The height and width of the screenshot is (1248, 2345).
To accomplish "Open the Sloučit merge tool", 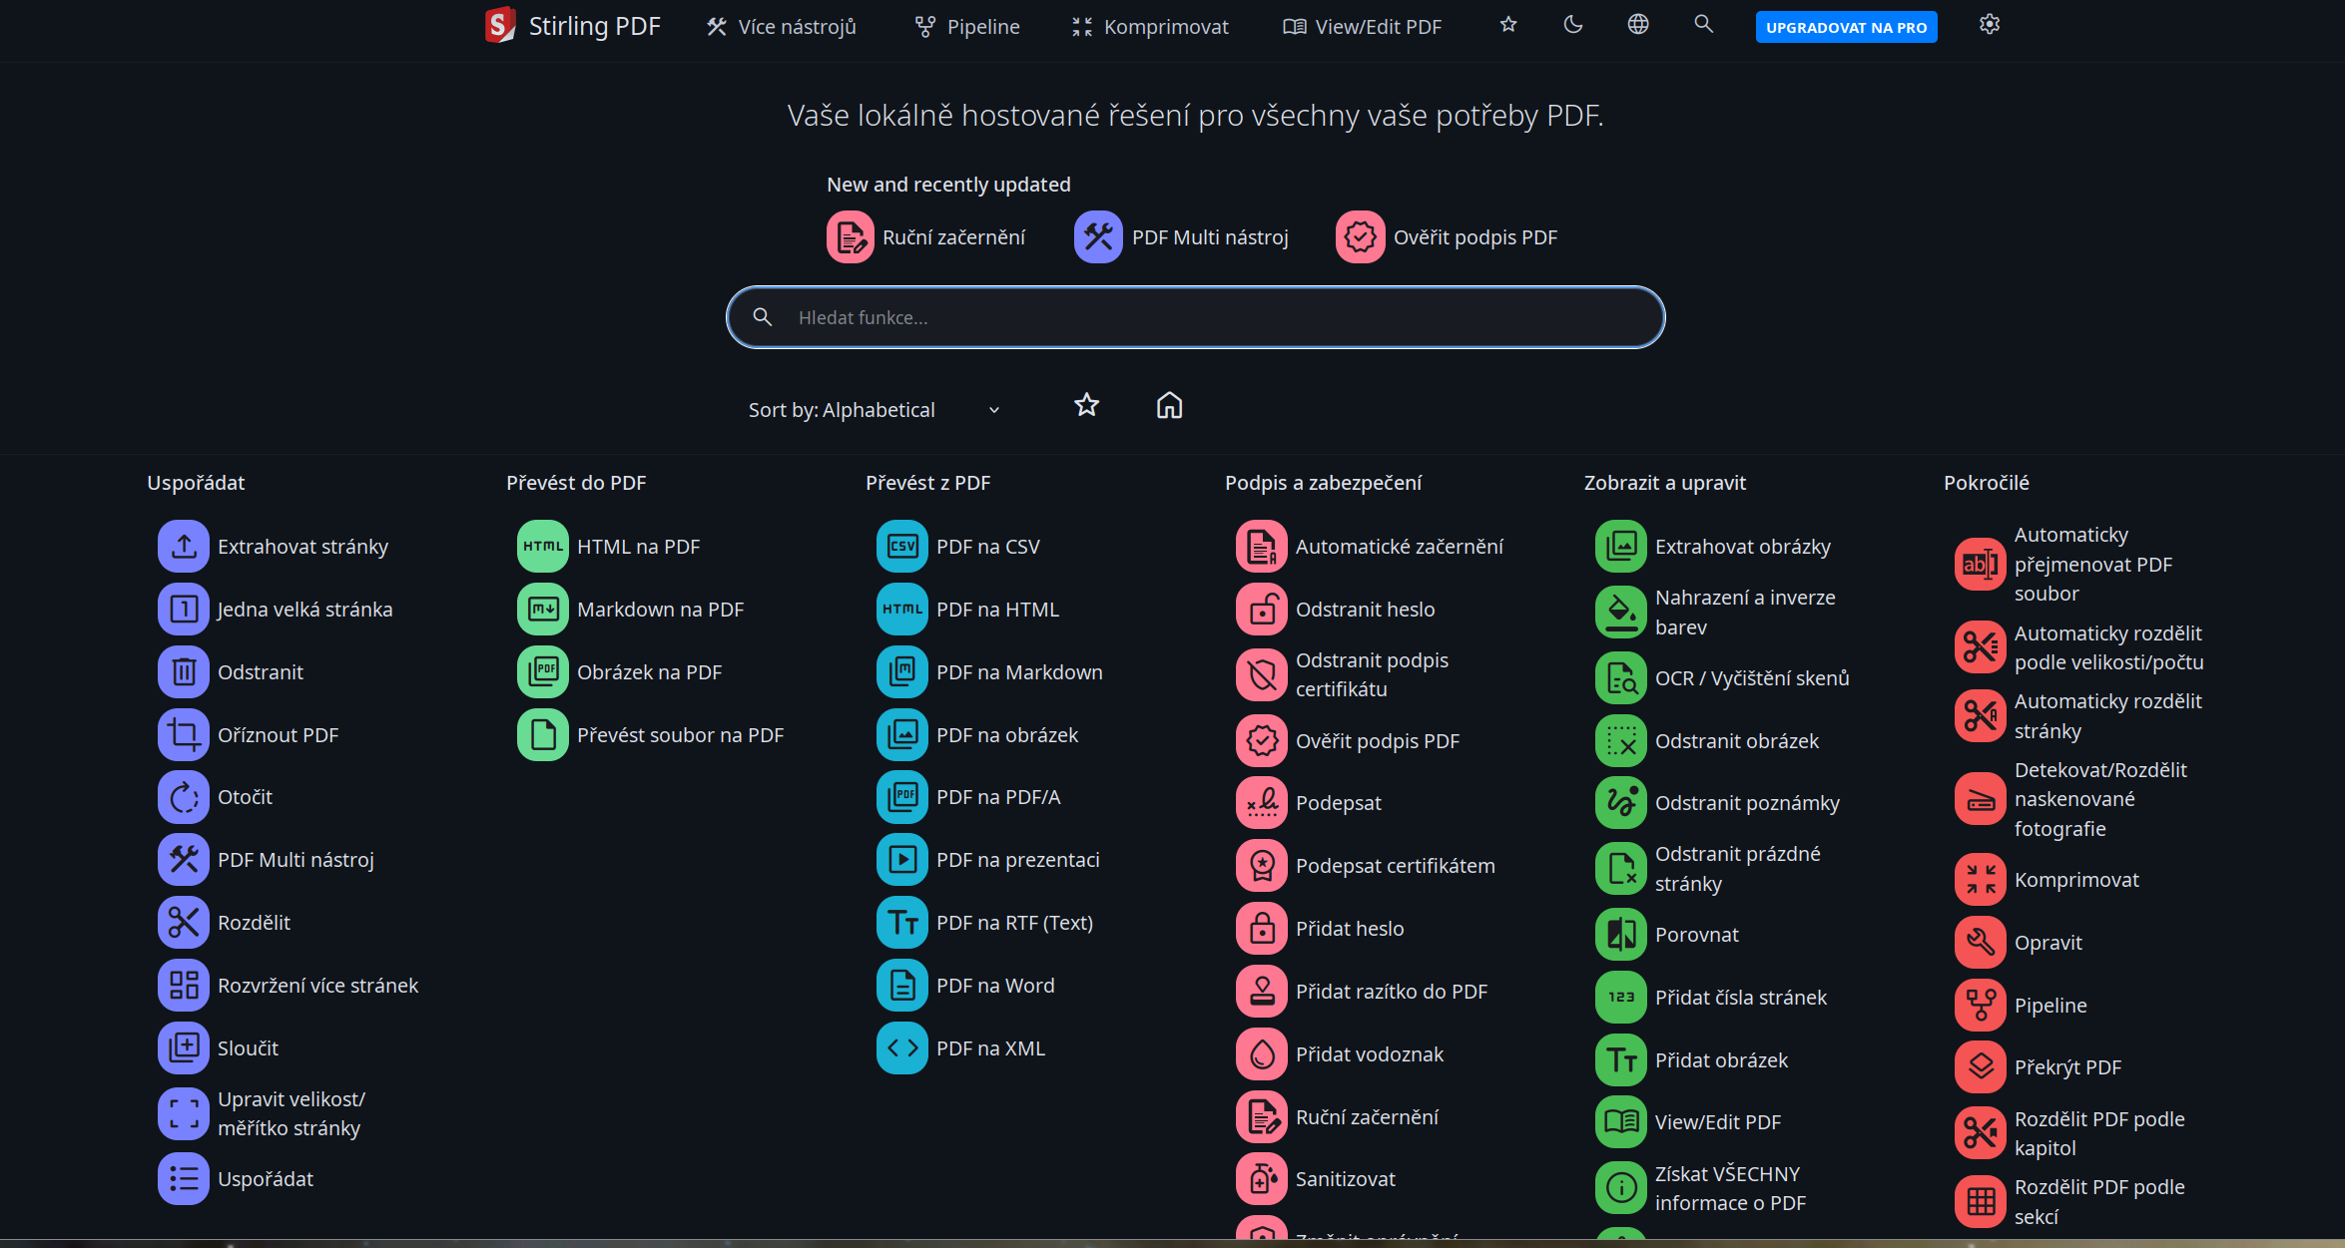I will click(248, 1047).
